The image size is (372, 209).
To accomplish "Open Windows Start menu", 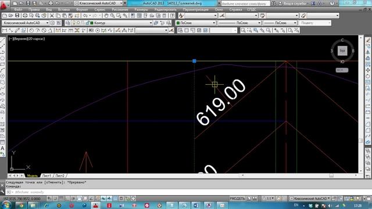I will pyautogui.click(x=6, y=205).
